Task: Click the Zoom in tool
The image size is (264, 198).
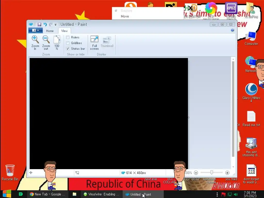Action: tap(35, 43)
